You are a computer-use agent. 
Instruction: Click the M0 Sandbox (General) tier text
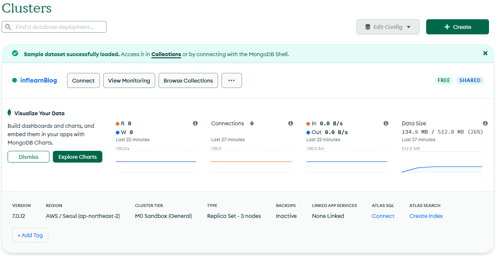click(164, 216)
